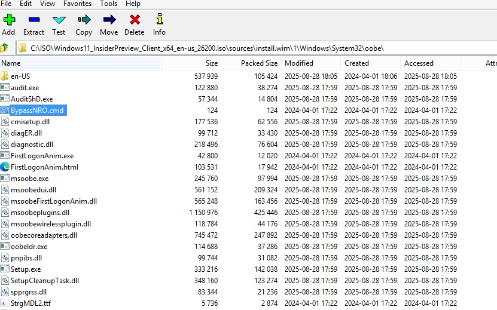Click the packed size value 209 324
497x310 pixels.
[x=266, y=190]
